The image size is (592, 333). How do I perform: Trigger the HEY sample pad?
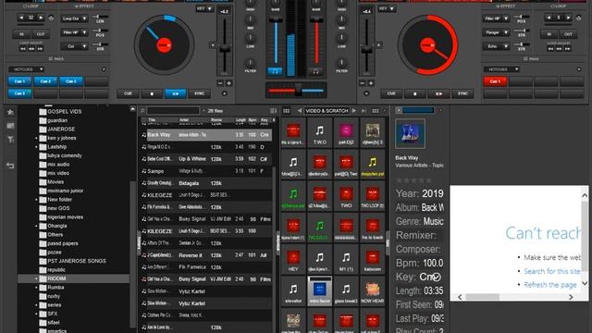coord(293,260)
